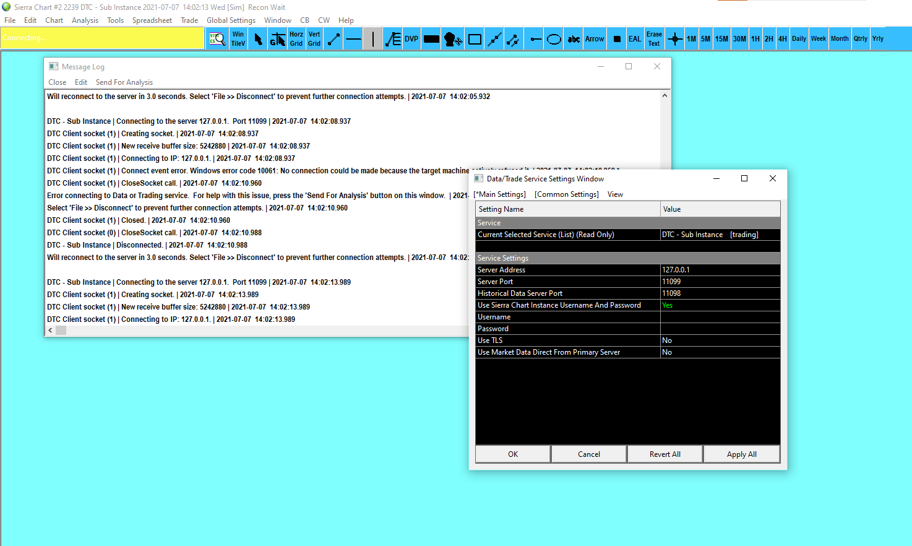Open the Help menu in main menu bar

tap(346, 20)
